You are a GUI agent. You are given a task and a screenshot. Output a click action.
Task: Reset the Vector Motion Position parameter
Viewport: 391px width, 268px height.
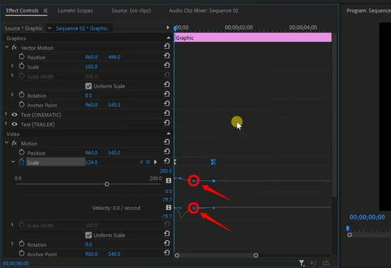167,57
